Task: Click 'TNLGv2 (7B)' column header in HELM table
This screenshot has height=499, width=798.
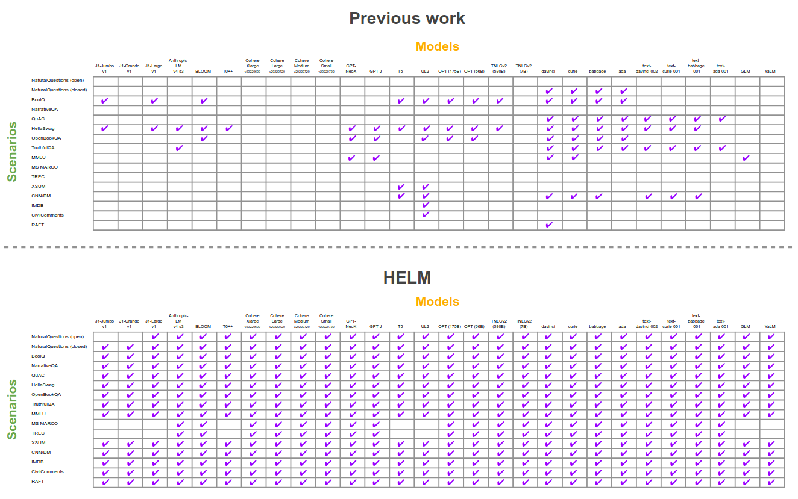Action: (523, 324)
